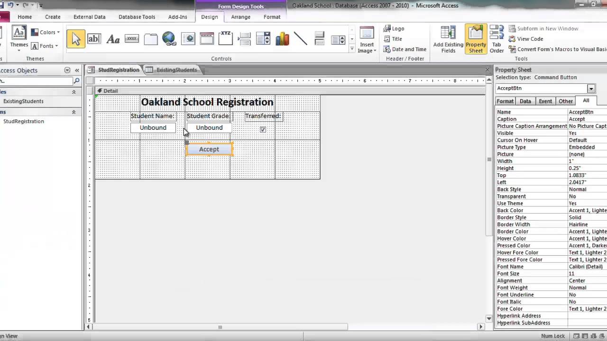
Task: Click the Back Color property value
Action: (x=587, y=210)
